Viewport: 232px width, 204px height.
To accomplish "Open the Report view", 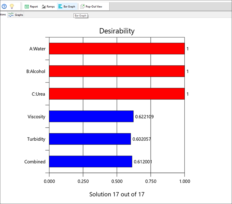I will click(31, 6).
